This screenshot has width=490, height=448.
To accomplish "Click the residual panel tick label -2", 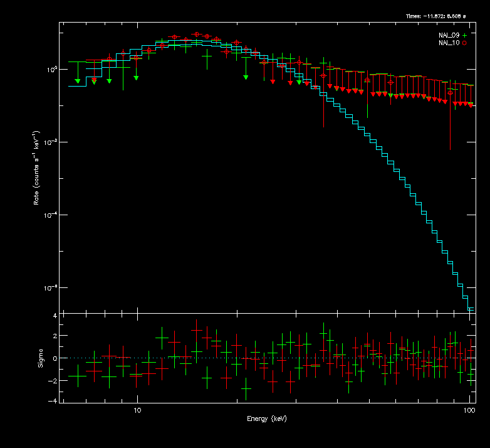I will point(54,380).
